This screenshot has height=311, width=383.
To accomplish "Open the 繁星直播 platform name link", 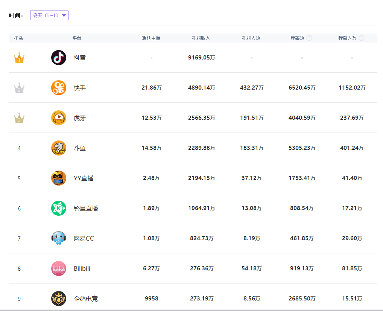I will point(86,208).
